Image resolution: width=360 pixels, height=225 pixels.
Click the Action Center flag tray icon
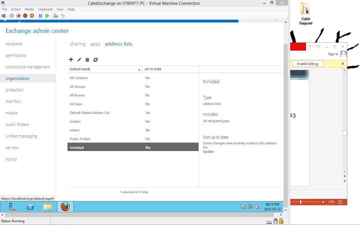(x=244, y=207)
